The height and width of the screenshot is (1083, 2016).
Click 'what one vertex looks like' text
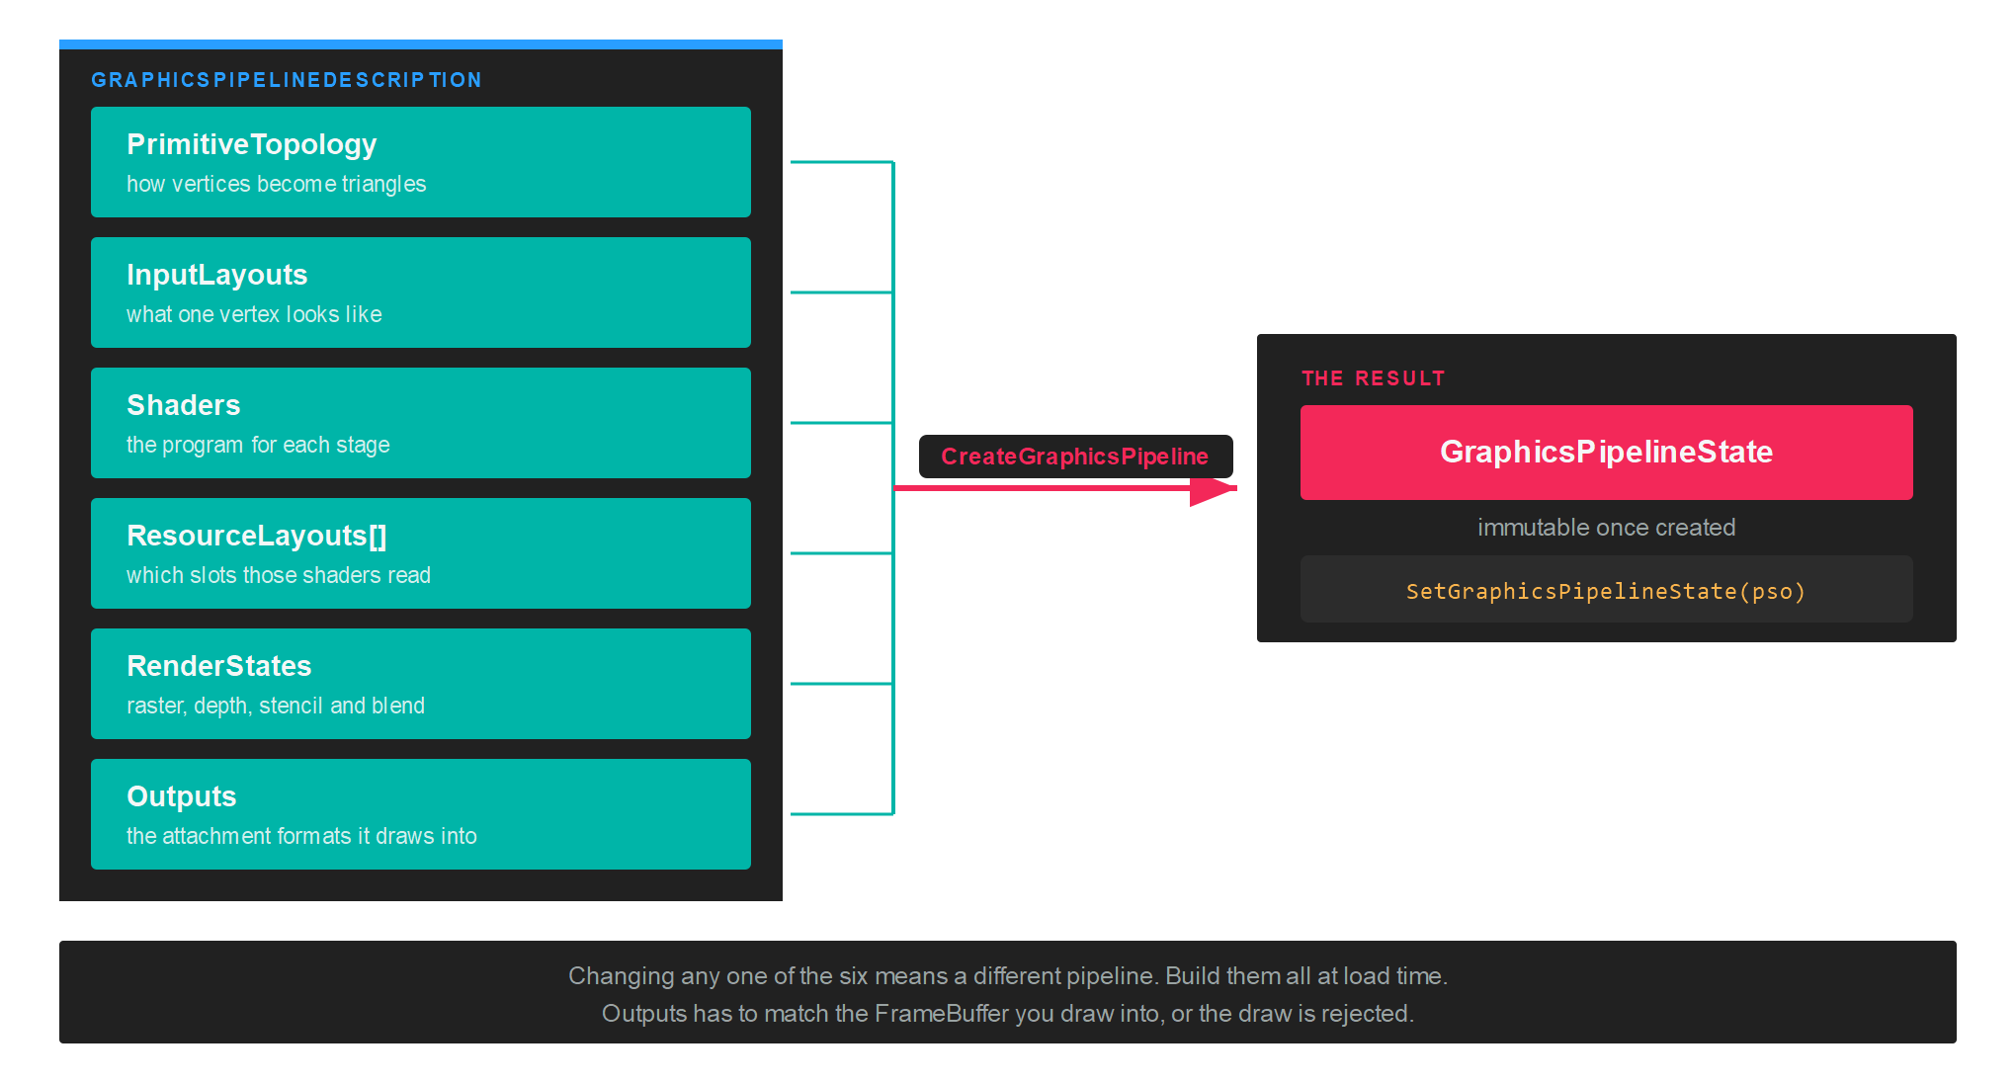(254, 314)
